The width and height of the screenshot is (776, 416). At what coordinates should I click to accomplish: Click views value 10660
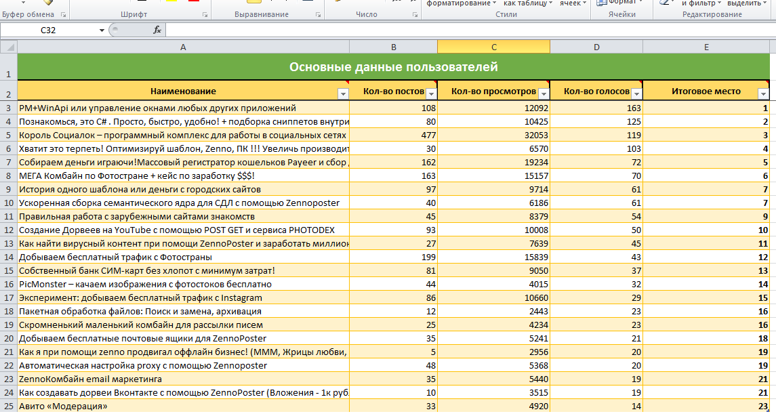[494, 298]
